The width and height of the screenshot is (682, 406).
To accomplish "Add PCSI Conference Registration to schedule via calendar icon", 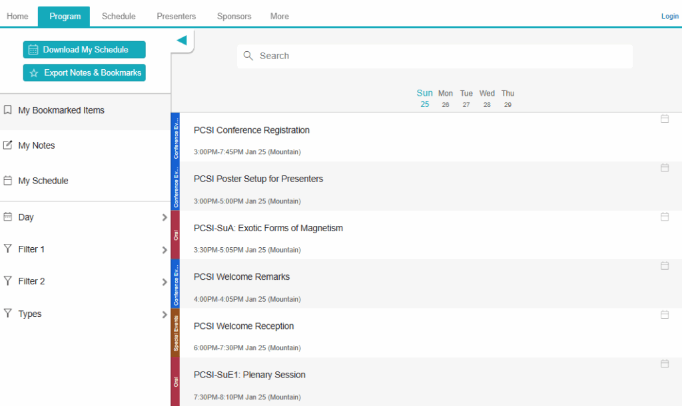I will (x=664, y=119).
